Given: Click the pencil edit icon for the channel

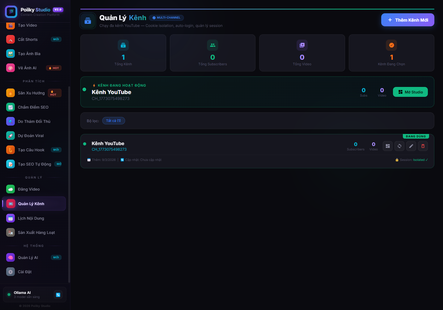Looking at the screenshot, I should coord(411,146).
